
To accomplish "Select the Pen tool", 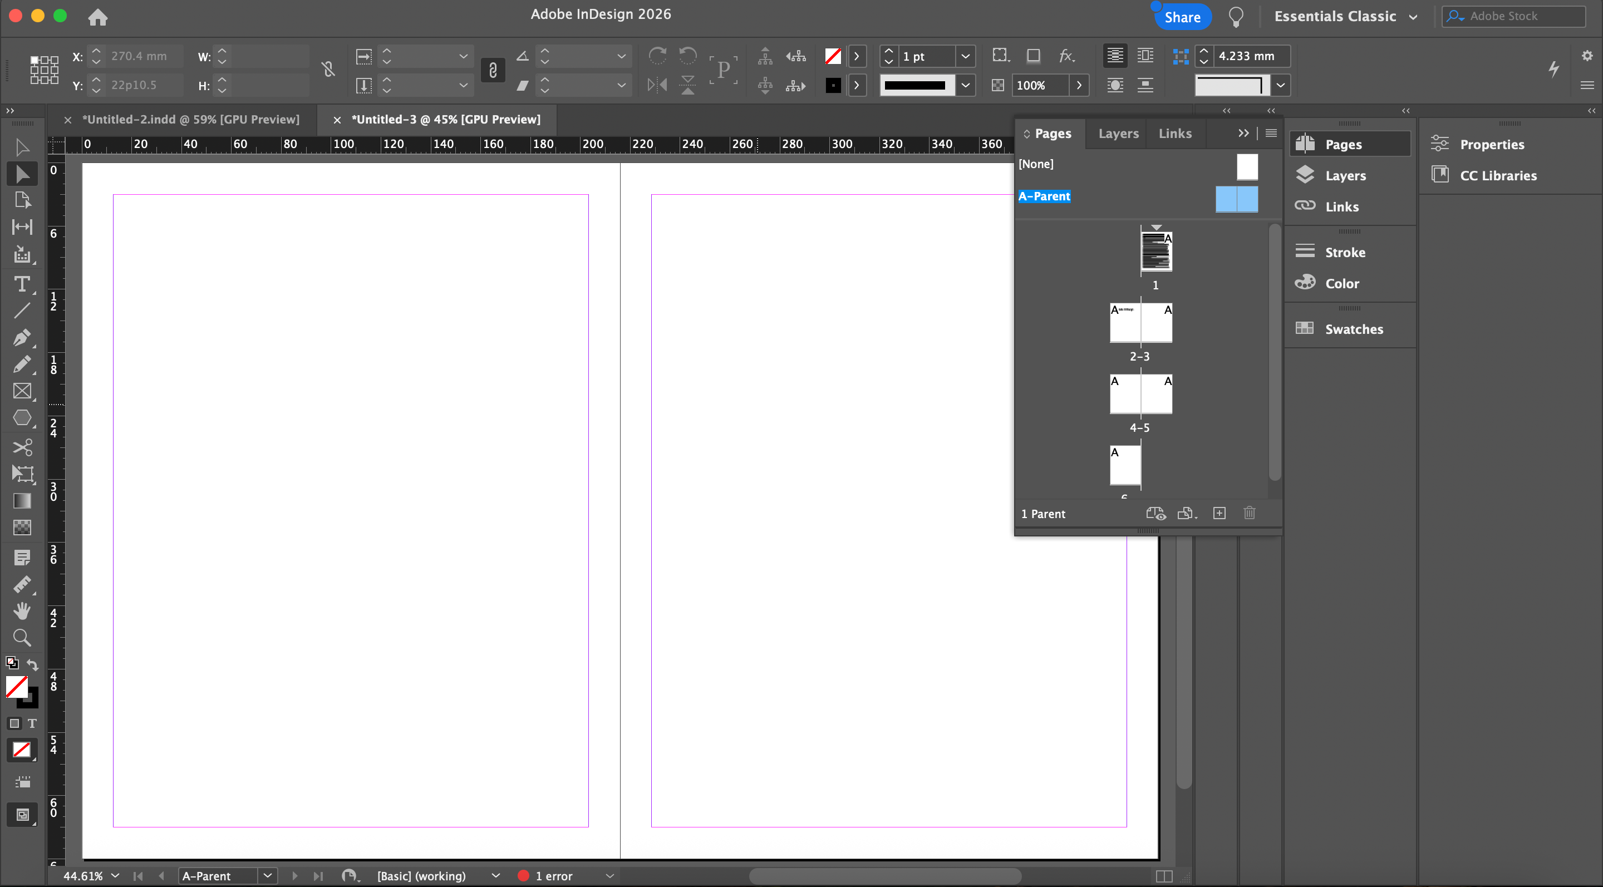I will [x=22, y=337].
